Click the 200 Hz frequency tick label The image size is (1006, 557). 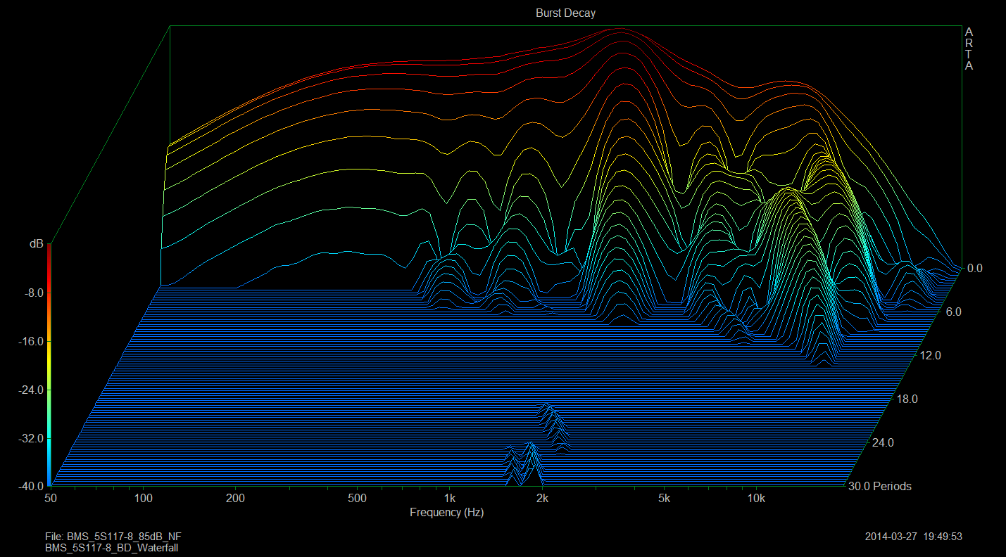click(x=235, y=499)
